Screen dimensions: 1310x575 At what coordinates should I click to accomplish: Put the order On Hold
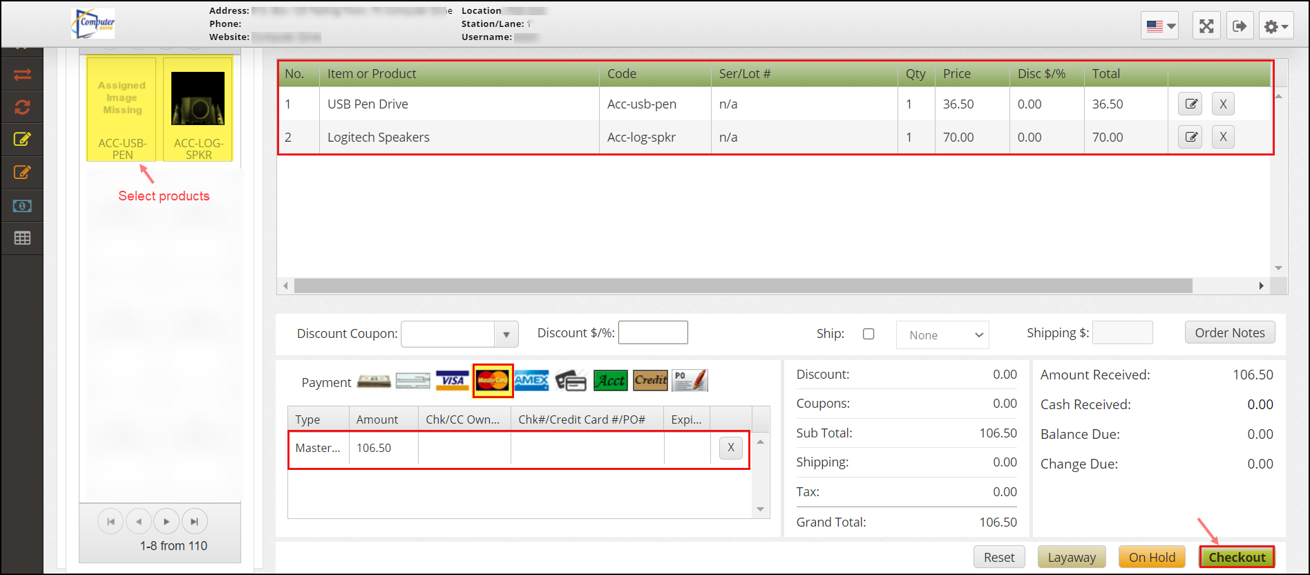coord(1152,557)
